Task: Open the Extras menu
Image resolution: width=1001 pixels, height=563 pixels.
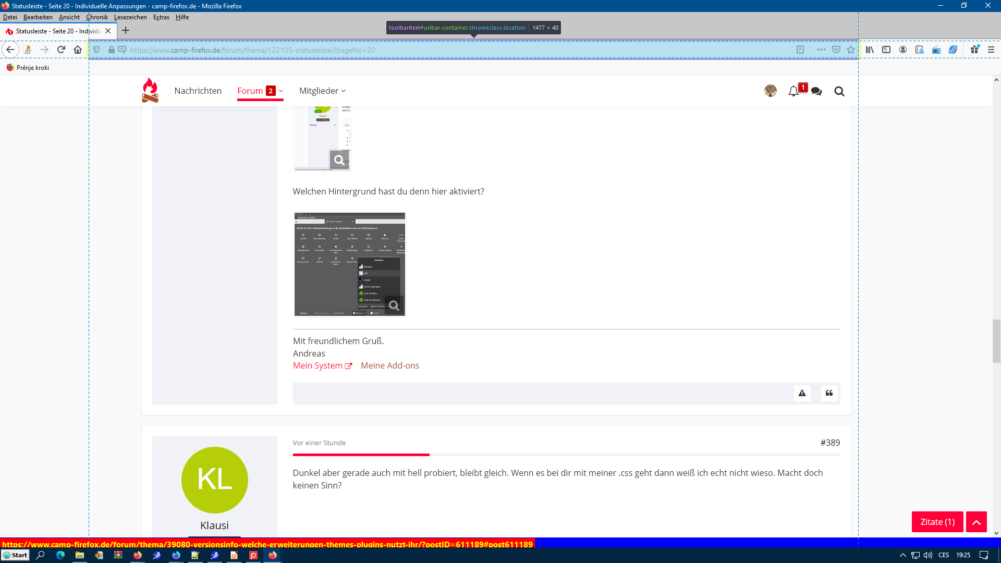Action: [x=161, y=17]
